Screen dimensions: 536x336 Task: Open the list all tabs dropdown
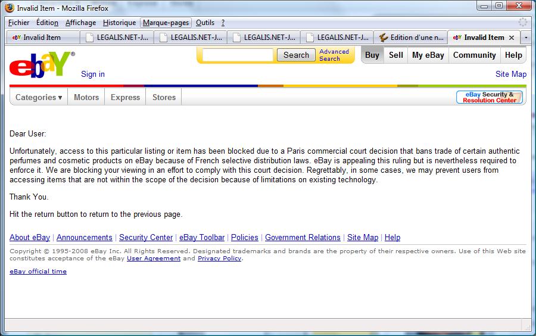tap(526, 38)
